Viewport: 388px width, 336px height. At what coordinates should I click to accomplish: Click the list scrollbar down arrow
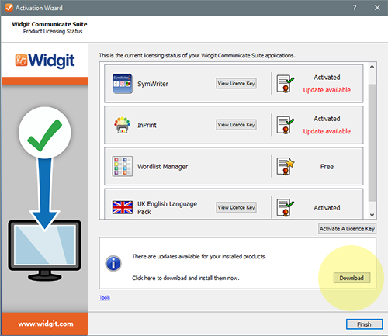(372, 215)
